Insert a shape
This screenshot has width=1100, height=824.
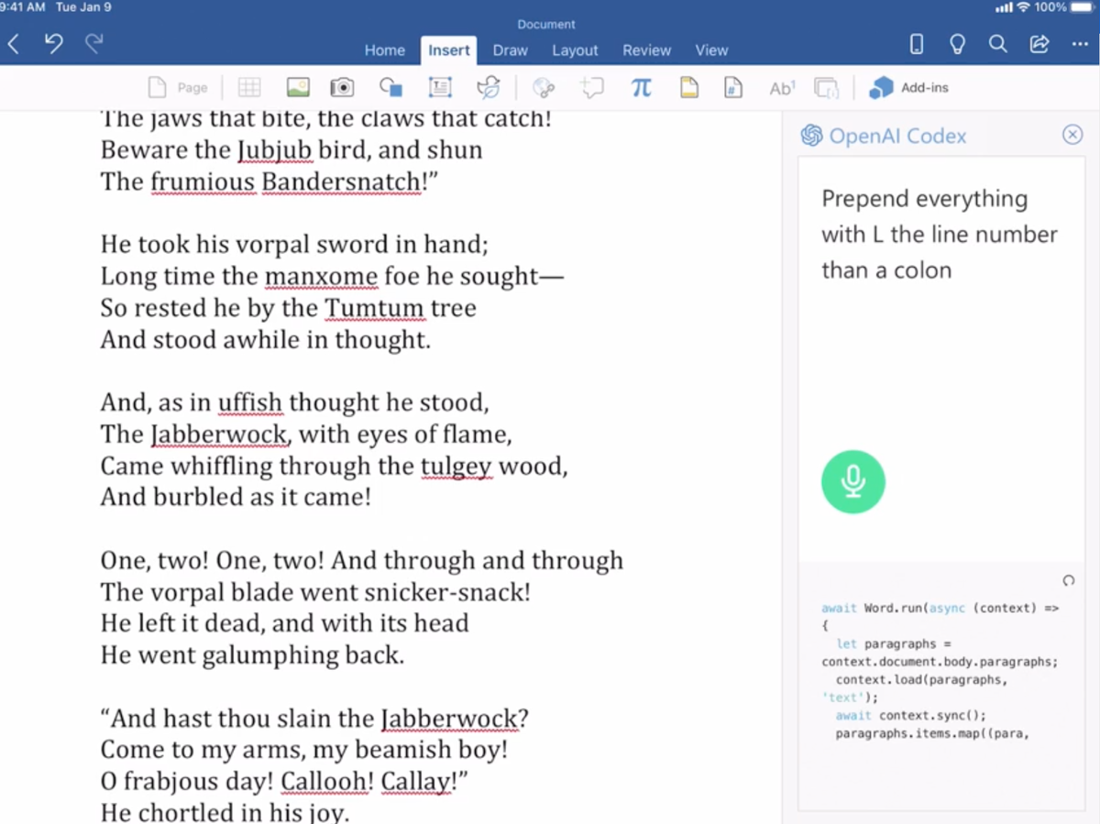391,88
